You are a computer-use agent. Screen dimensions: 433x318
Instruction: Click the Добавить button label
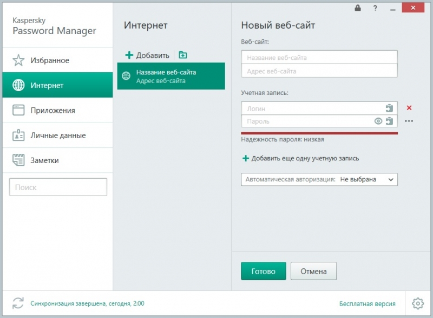tap(153, 56)
